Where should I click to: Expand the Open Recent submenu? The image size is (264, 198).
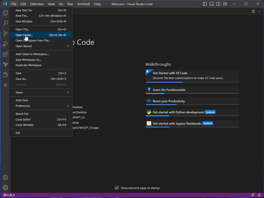41,46
